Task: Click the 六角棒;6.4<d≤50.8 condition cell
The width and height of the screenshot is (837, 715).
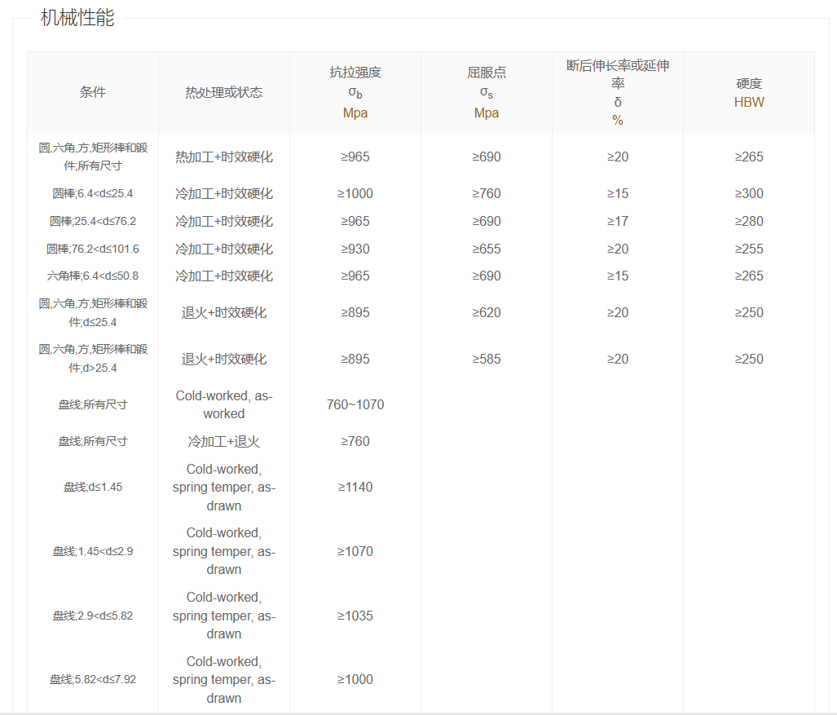Action: point(93,276)
